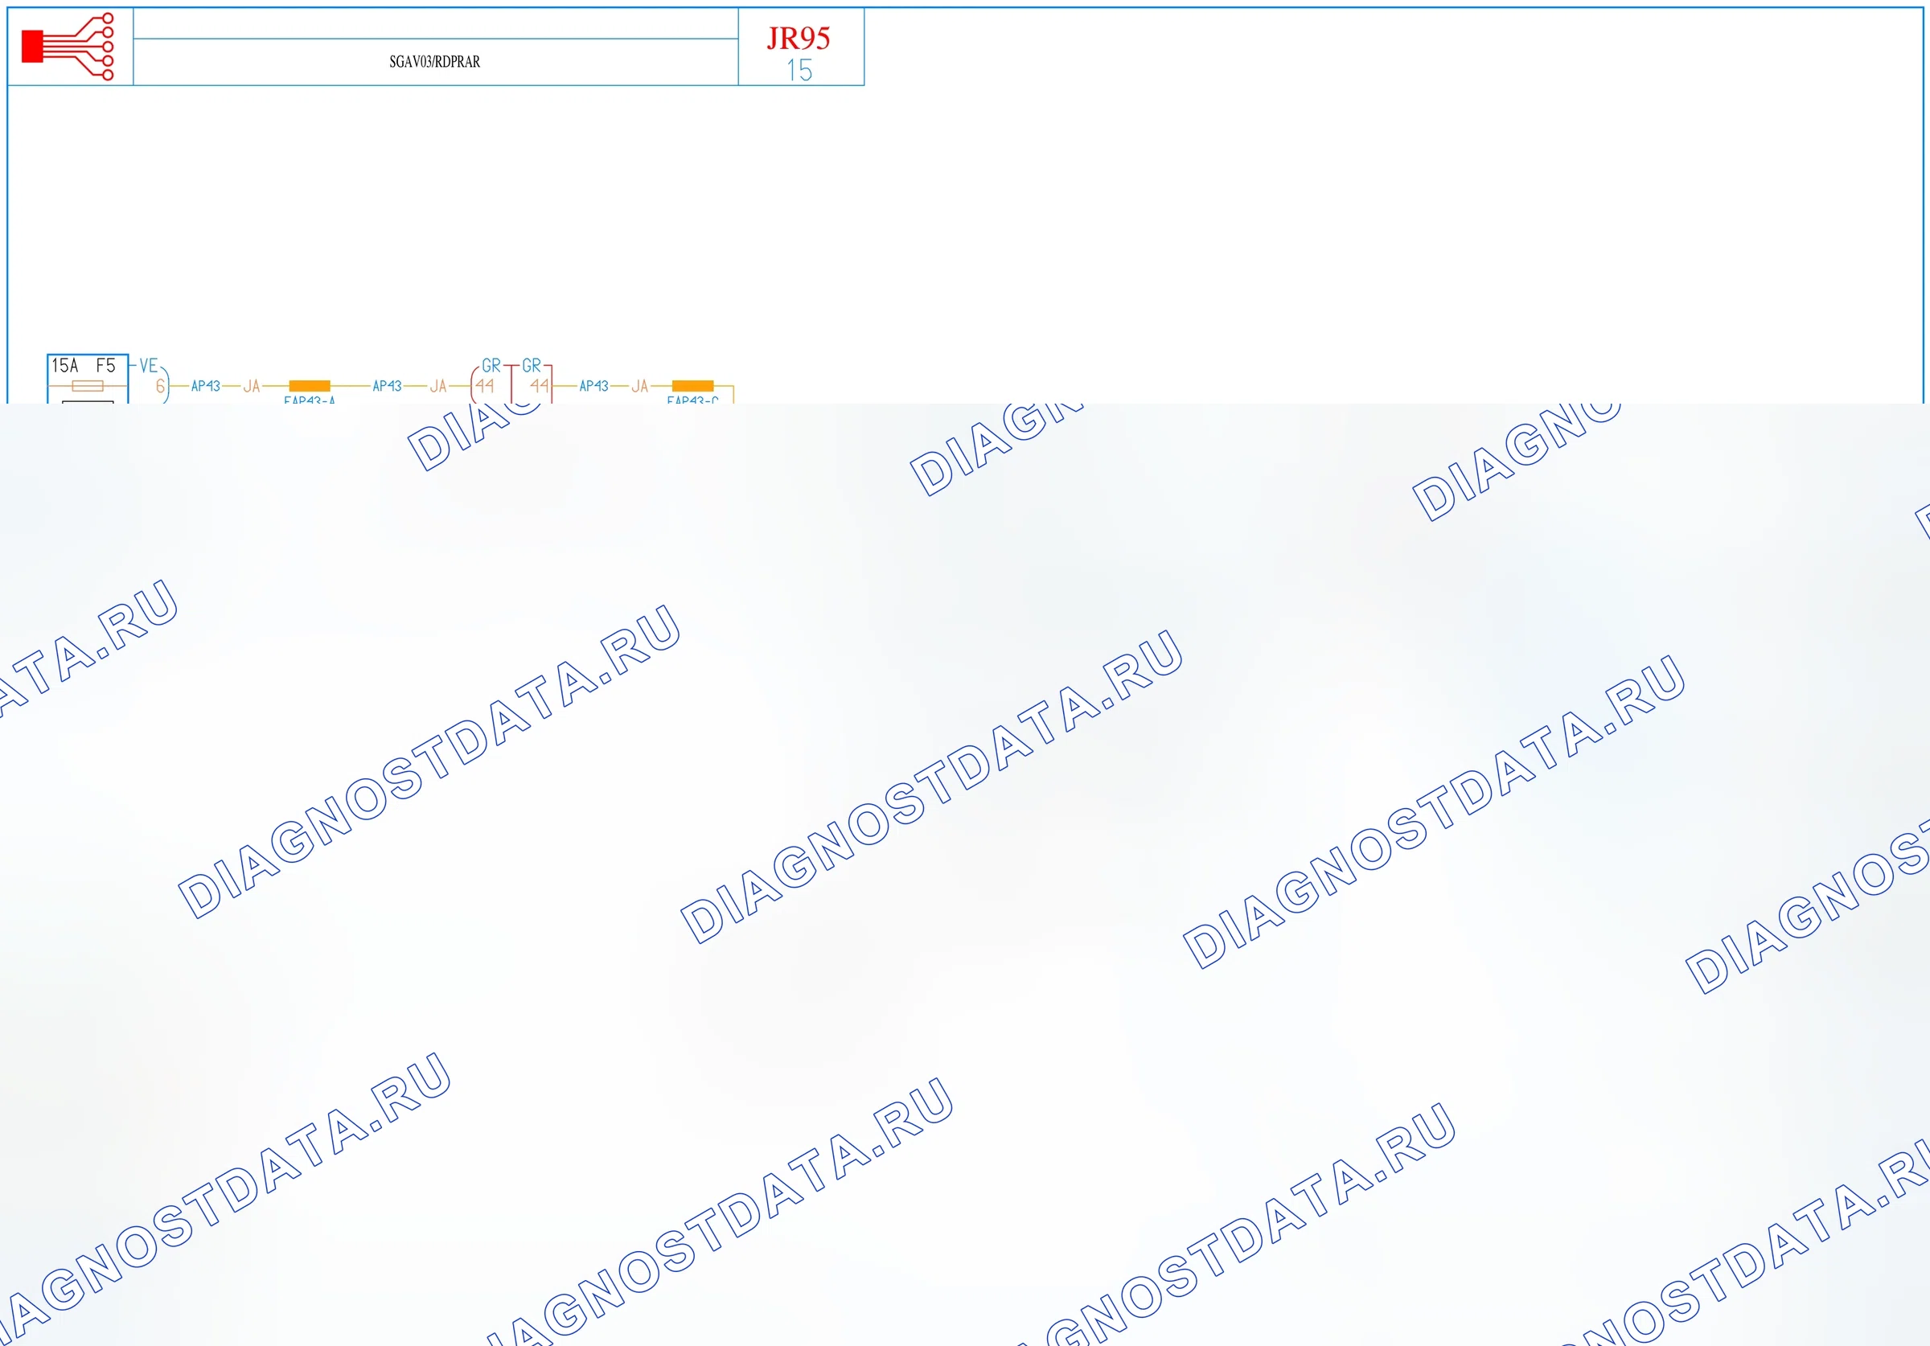Image resolution: width=1930 pixels, height=1346 pixels.
Task: Click the VE connector color label
Action: tap(149, 366)
